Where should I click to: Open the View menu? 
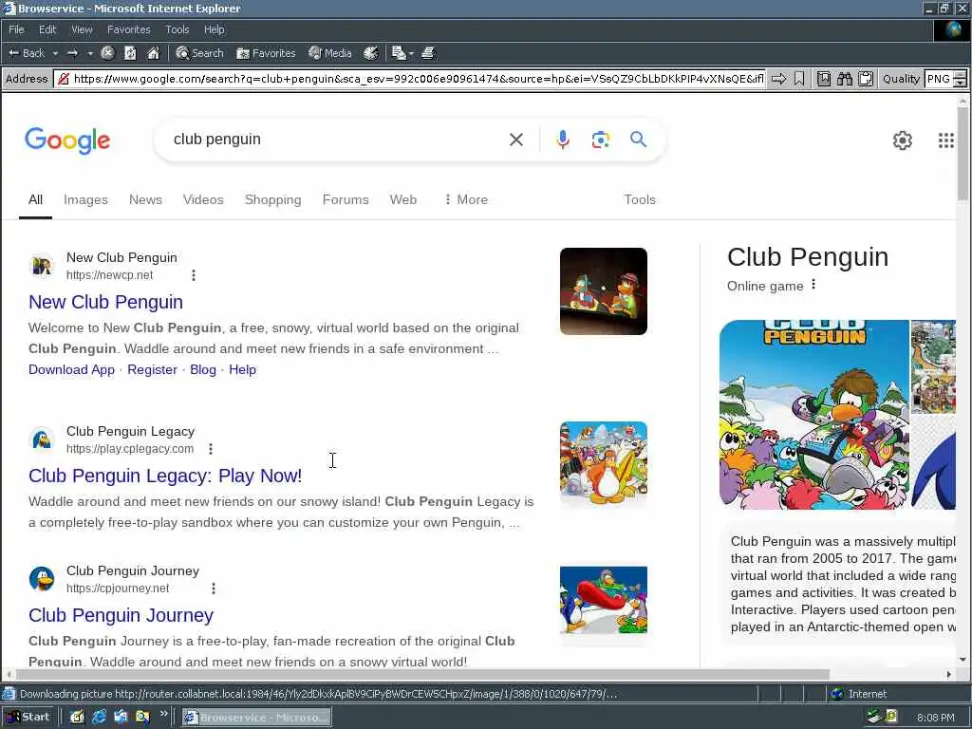[82, 29]
